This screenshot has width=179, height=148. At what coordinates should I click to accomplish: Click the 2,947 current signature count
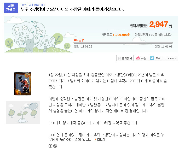pos(159,24)
